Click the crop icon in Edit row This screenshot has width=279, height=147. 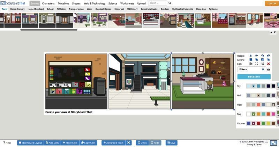263,64
